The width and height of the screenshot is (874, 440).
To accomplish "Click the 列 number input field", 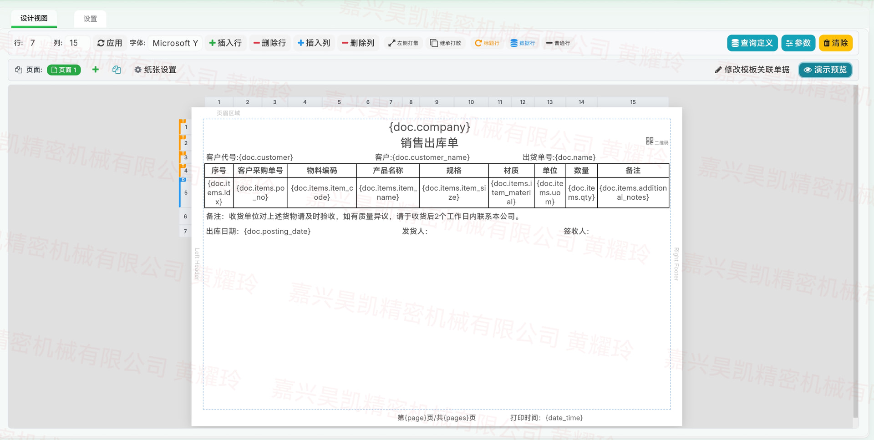I will click(x=77, y=43).
